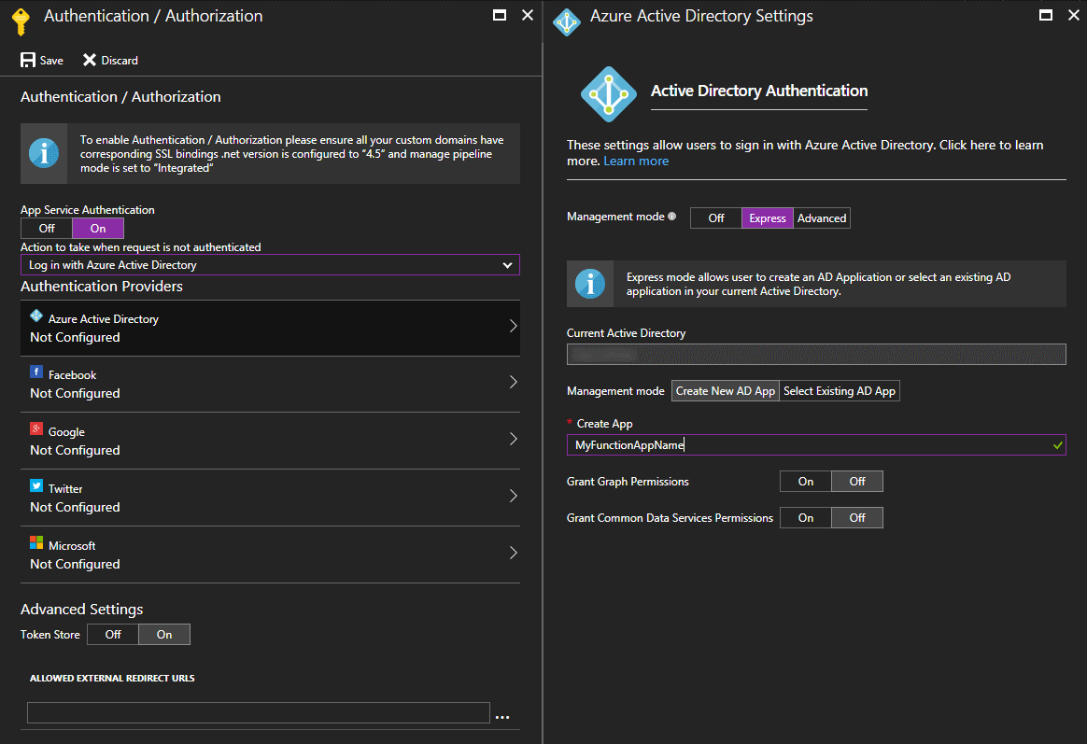This screenshot has width=1087, height=744.
Task: Set Grant Common Data Services Permissions On
Action: (x=806, y=517)
